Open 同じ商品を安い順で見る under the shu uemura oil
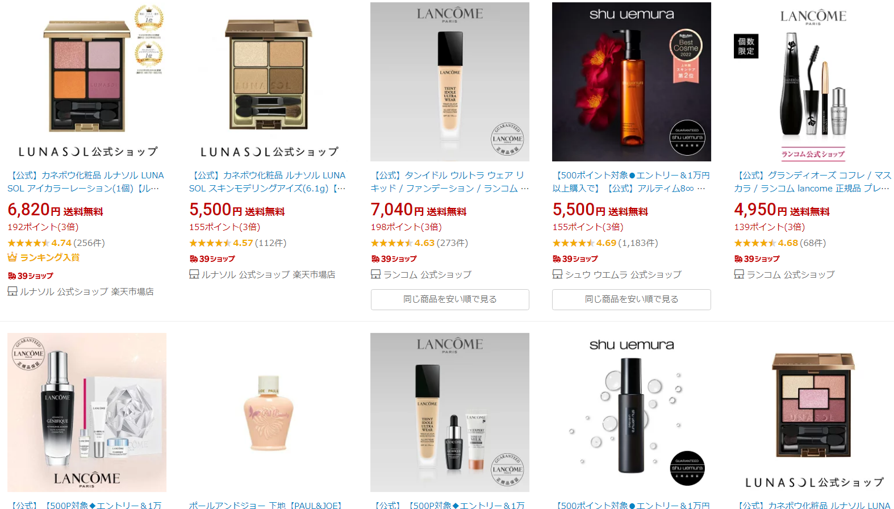The width and height of the screenshot is (894, 509). coord(632,299)
